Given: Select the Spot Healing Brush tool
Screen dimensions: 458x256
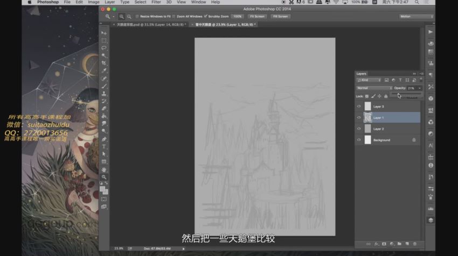Looking at the screenshot, I should [104, 79].
